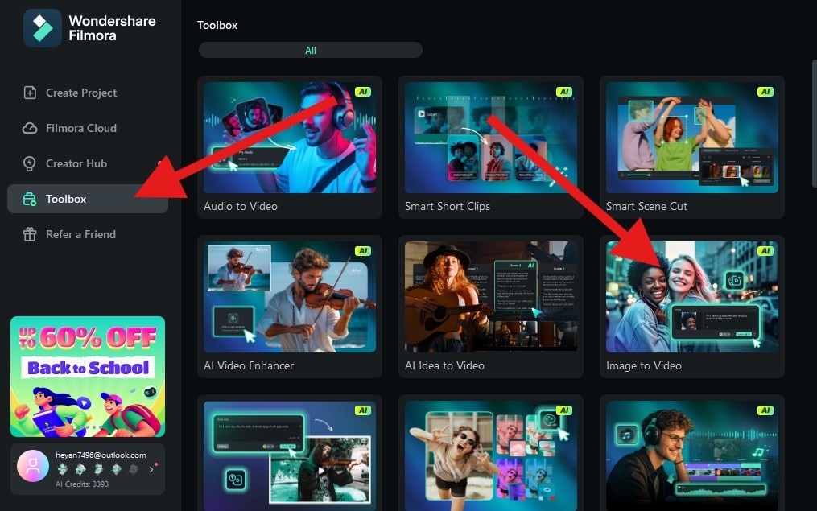The height and width of the screenshot is (511, 817).
Task: Click AI badge on Image to Video card
Action: pos(765,251)
